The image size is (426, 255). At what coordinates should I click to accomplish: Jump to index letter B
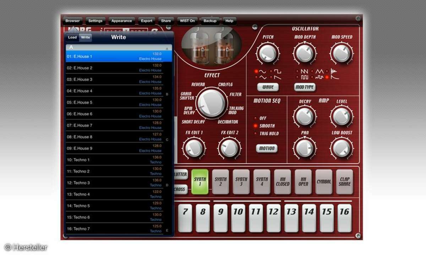167,95
